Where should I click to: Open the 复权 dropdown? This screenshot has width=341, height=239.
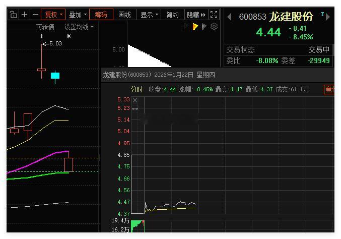point(53,15)
